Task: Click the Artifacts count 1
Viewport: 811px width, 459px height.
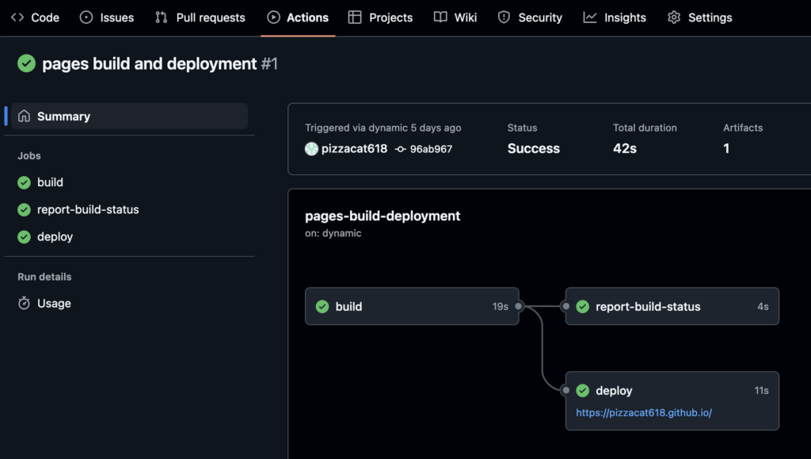Action: [x=726, y=148]
